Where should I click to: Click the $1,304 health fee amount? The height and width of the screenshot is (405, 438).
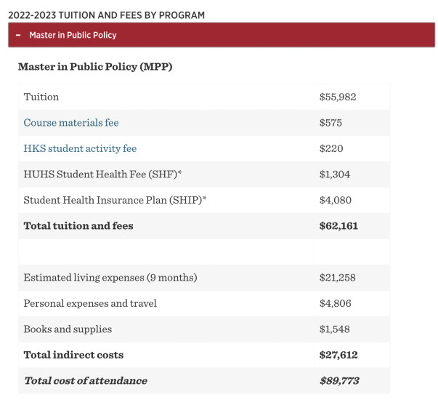point(335,175)
